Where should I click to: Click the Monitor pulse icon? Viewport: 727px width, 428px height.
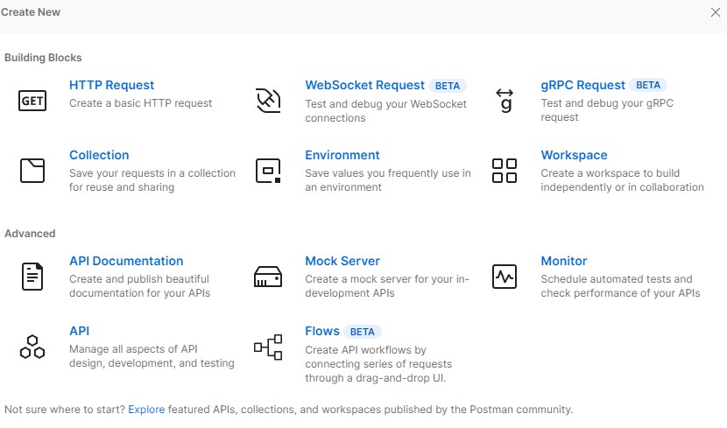coord(505,277)
